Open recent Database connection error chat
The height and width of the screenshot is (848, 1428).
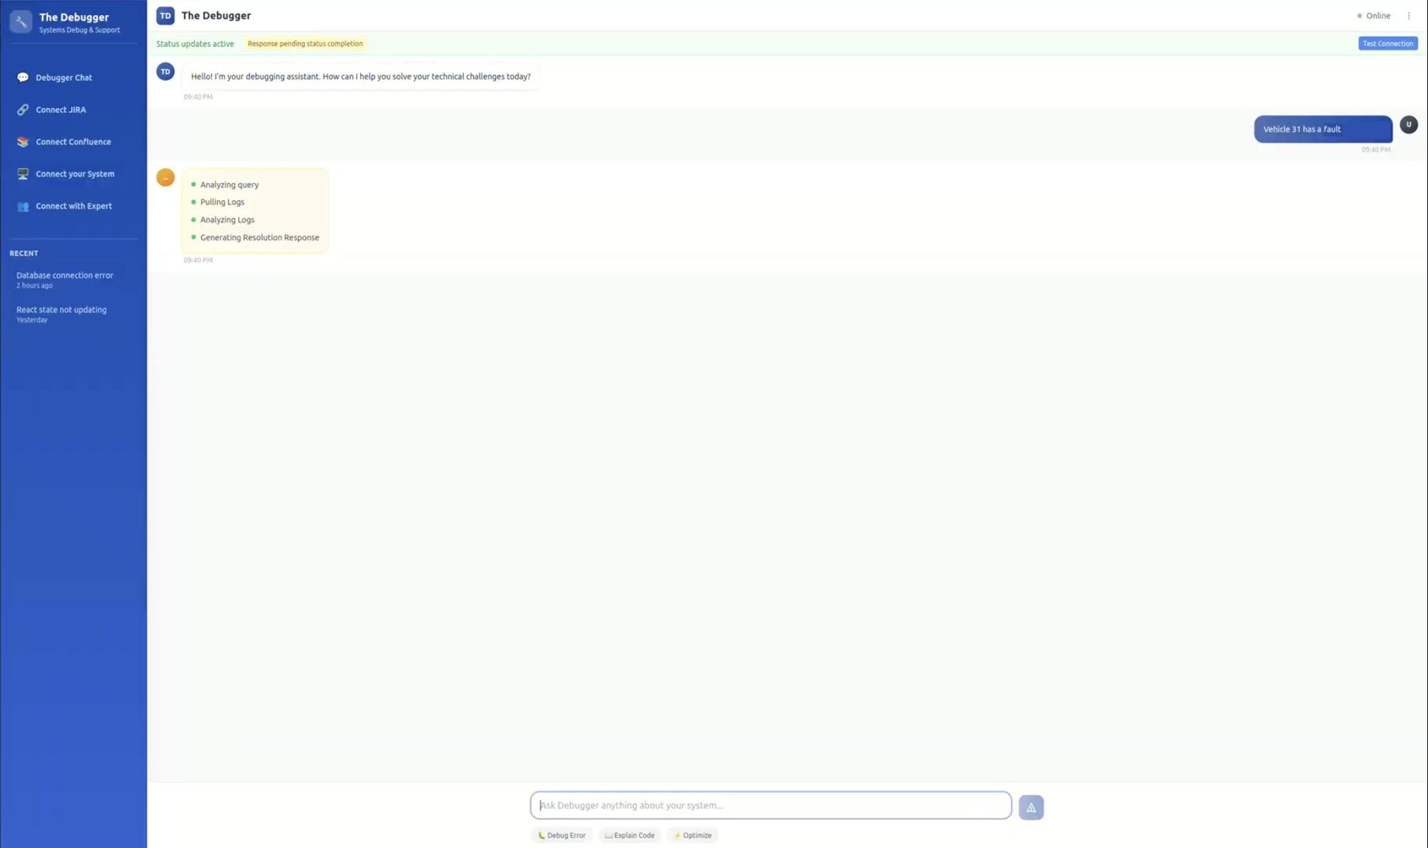click(65, 279)
